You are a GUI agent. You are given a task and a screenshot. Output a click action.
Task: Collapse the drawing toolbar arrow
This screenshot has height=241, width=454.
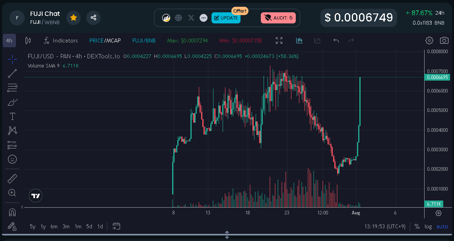(x=22, y=207)
